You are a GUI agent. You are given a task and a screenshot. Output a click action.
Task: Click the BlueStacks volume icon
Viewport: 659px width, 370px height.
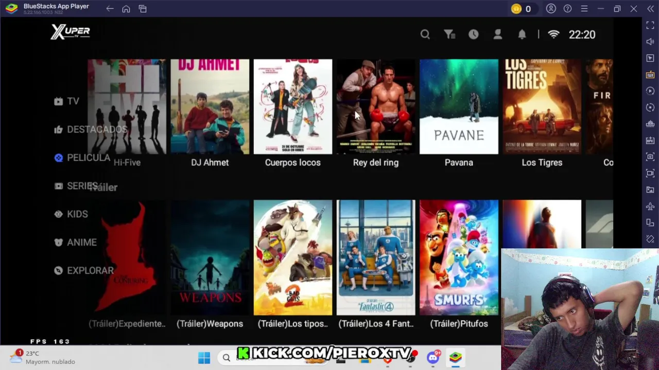[650, 42]
